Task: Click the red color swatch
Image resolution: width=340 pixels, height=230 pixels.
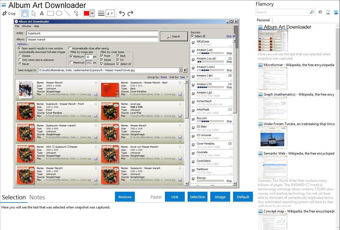Action: pyautogui.click(x=87, y=13)
